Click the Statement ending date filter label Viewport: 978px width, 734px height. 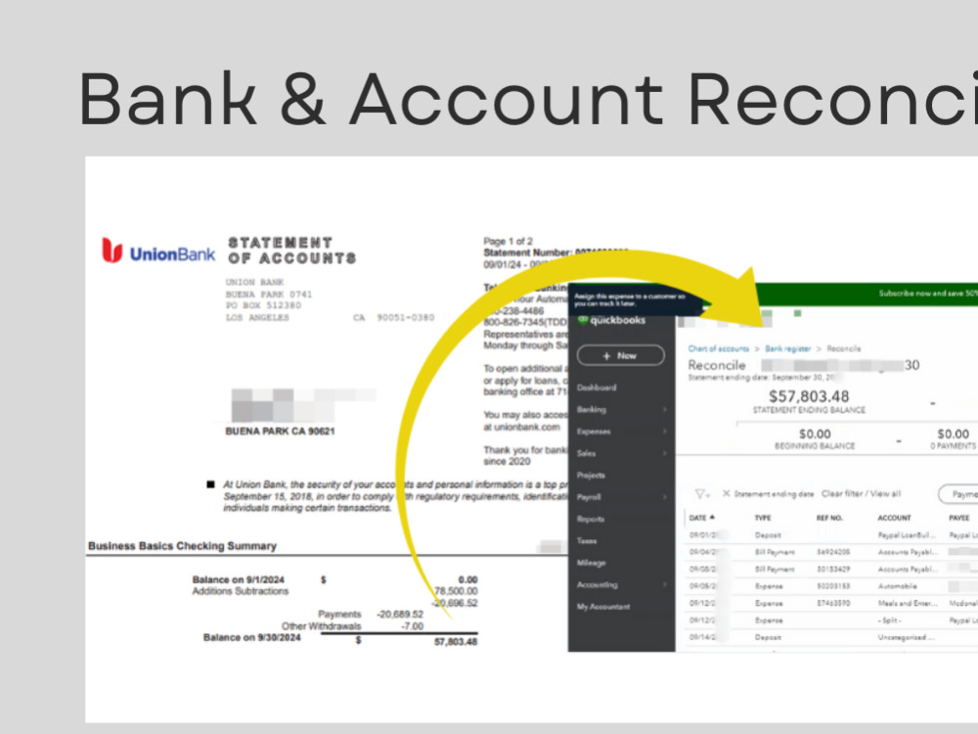(774, 493)
